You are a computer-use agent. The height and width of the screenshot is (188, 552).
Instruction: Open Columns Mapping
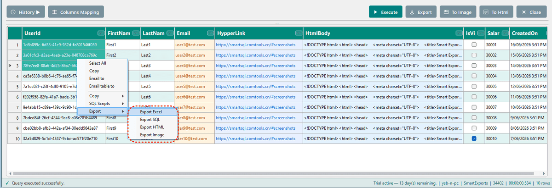tap(76, 12)
